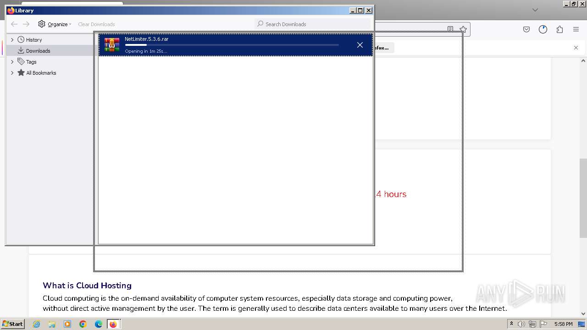This screenshot has width=587, height=330.
Task: Expand the All Bookmarks node
Action: pyautogui.click(x=12, y=73)
